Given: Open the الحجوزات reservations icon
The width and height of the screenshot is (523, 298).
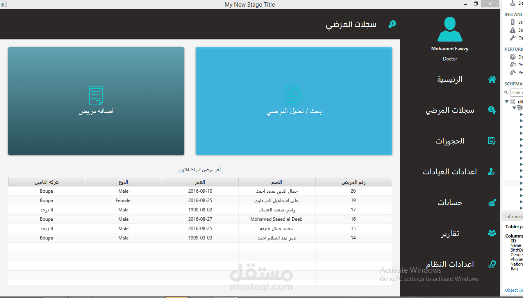Looking at the screenshot, I should tap(492, 141).
